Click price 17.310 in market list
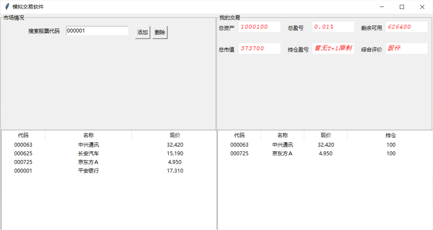 coord(175,171)
